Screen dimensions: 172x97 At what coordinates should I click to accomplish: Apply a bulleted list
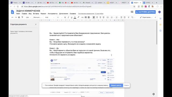point(116,17)
